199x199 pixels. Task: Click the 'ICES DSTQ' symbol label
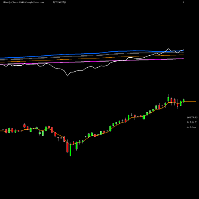[59, 2]
